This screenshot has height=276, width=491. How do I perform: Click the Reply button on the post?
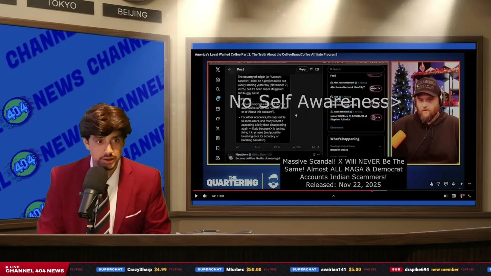[x=302, y=69]
